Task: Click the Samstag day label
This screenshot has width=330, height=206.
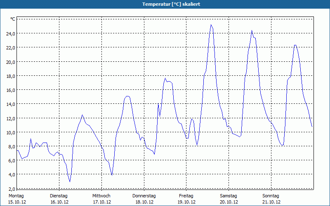Action: point(228,196)
